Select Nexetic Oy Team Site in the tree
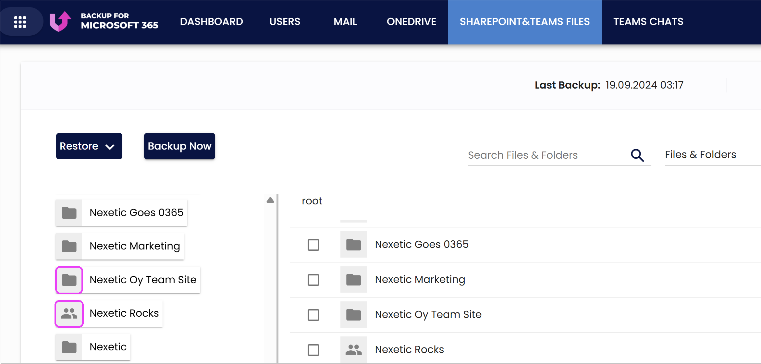Image resolution: width=761 pixels, height=364 pixels. (x=128, y=280)
